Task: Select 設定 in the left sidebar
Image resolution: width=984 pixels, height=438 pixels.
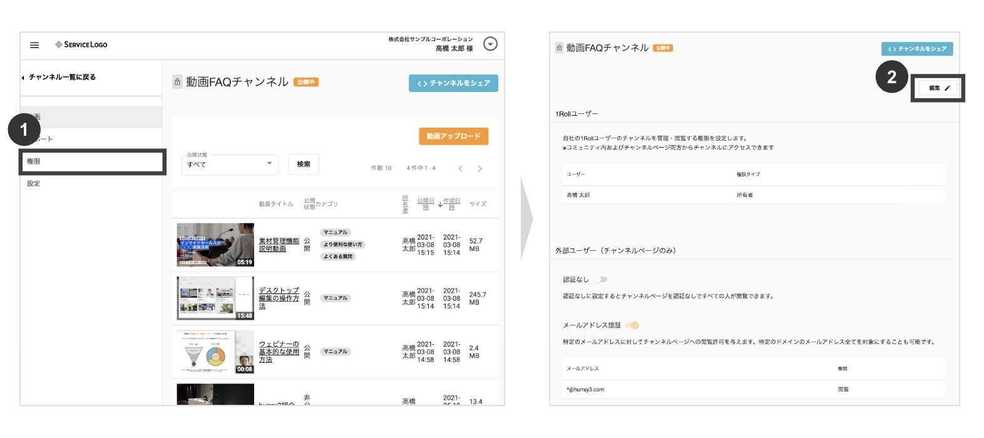Action: point(34,183)
